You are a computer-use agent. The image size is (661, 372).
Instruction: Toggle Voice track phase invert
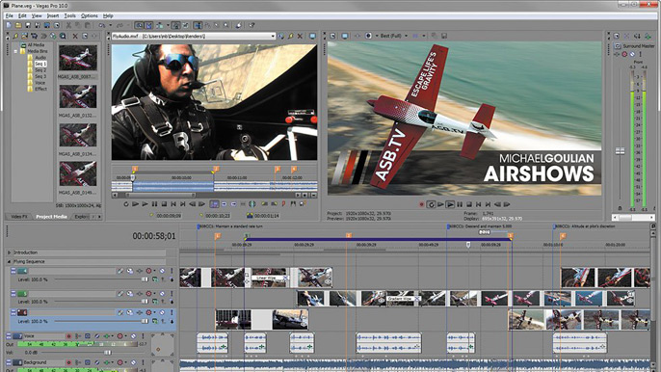(97, 336)
